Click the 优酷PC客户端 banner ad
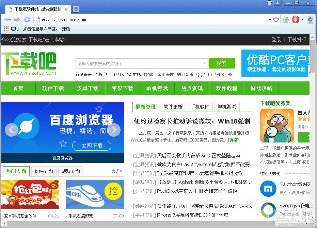This screenshot has width=317, height=228. [x=275, y=63]
